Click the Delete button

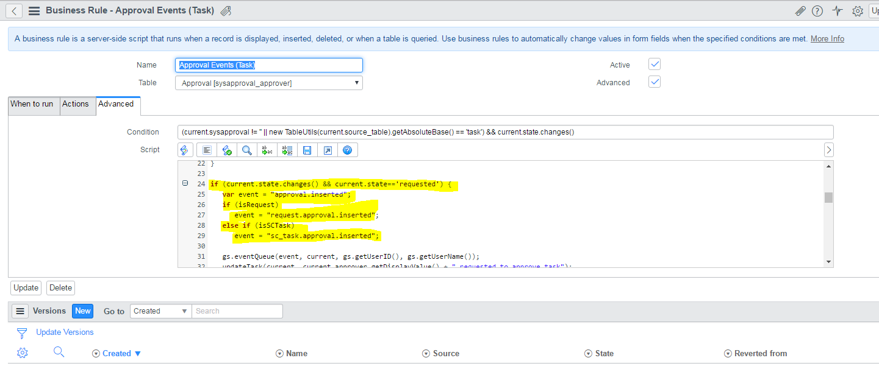60,288
